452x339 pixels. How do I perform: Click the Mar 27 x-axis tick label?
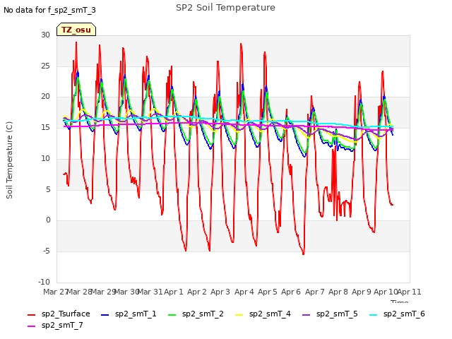[56, 292]
